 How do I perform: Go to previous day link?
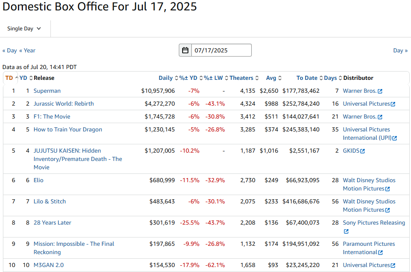pos(10,50)
